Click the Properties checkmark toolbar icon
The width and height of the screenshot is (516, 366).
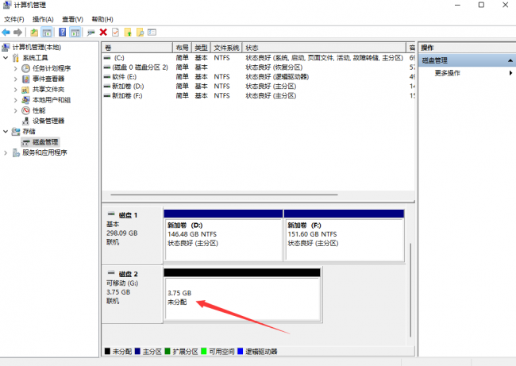point(116,33)
